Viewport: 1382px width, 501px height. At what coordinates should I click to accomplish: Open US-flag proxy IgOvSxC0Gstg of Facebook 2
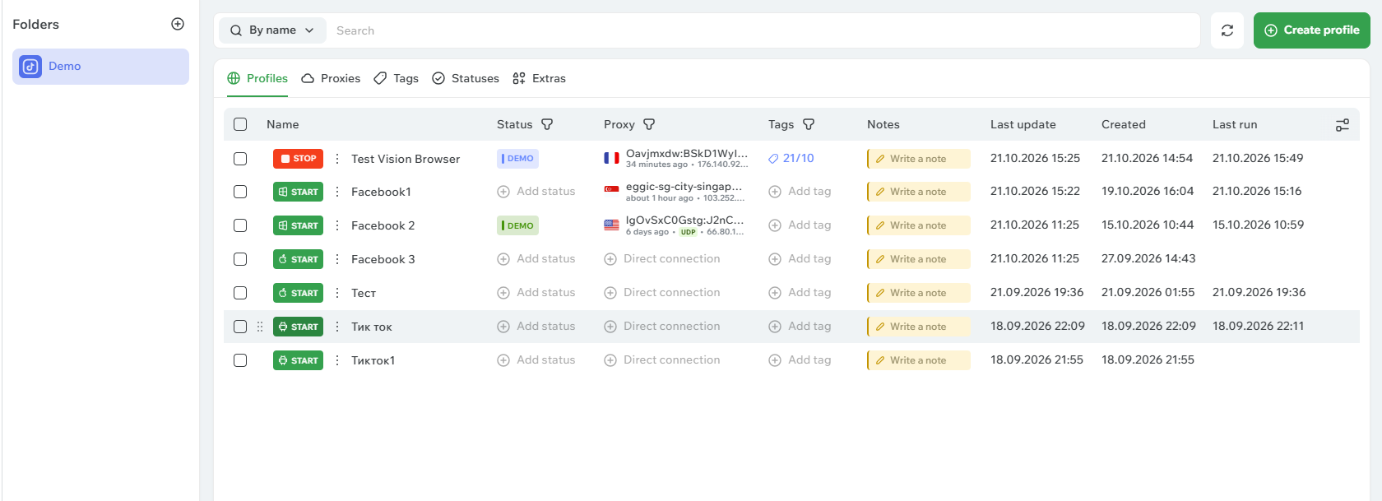675,225
